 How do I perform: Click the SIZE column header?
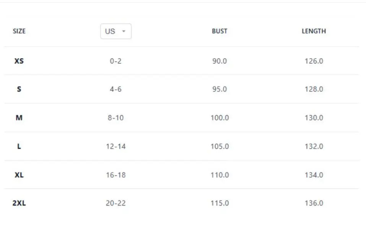[19, 31]
